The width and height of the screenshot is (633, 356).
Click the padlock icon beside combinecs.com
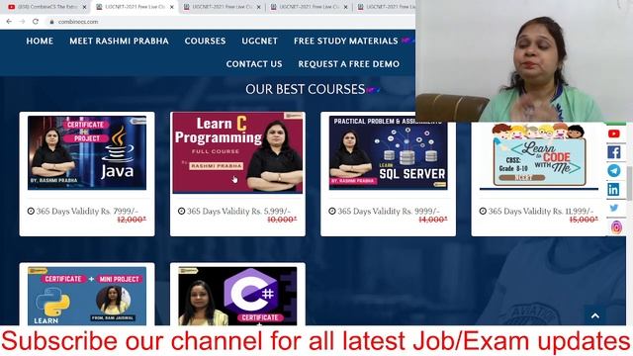pos(51,22)
